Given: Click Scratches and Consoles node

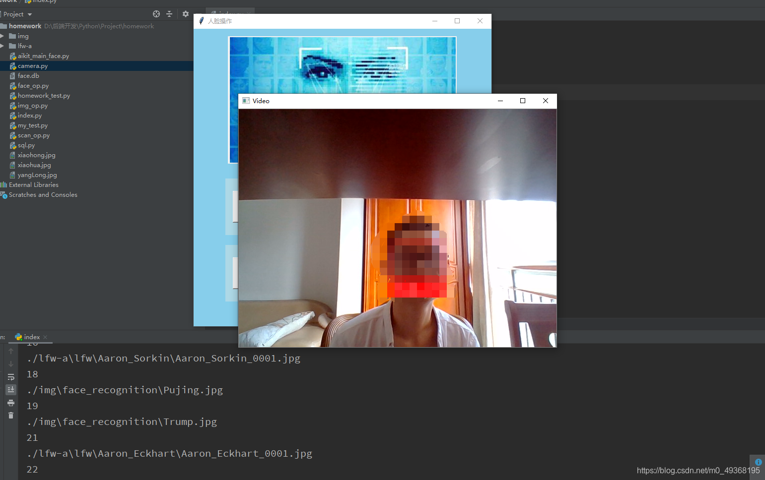Looking at the screenshot, I should click(43, 195).
